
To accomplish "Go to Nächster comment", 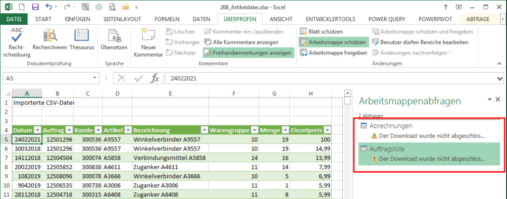I will 181,52.
